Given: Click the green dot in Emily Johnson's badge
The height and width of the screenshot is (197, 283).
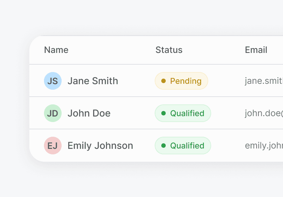Looking at the screenshot, I should click(163, 146).
